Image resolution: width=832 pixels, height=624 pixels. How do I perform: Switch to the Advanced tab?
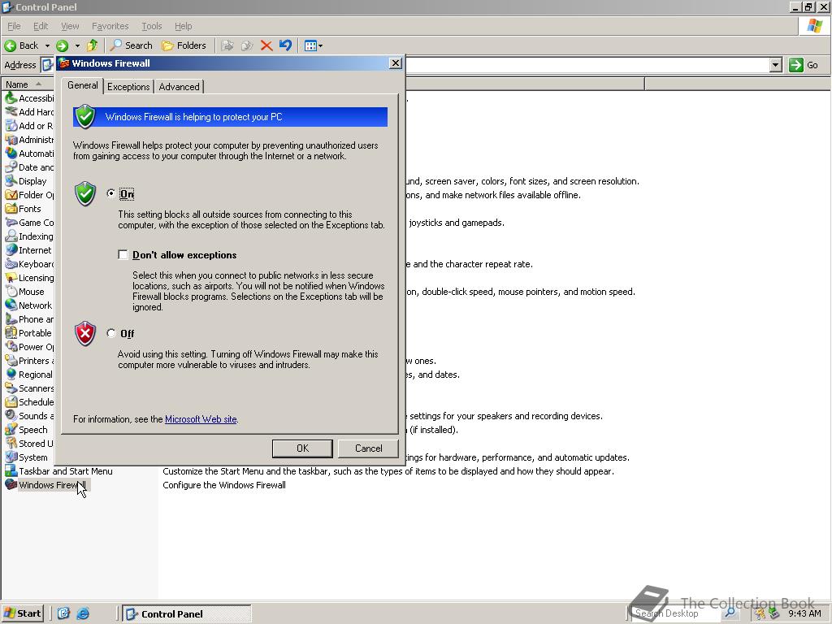[179, 86]
